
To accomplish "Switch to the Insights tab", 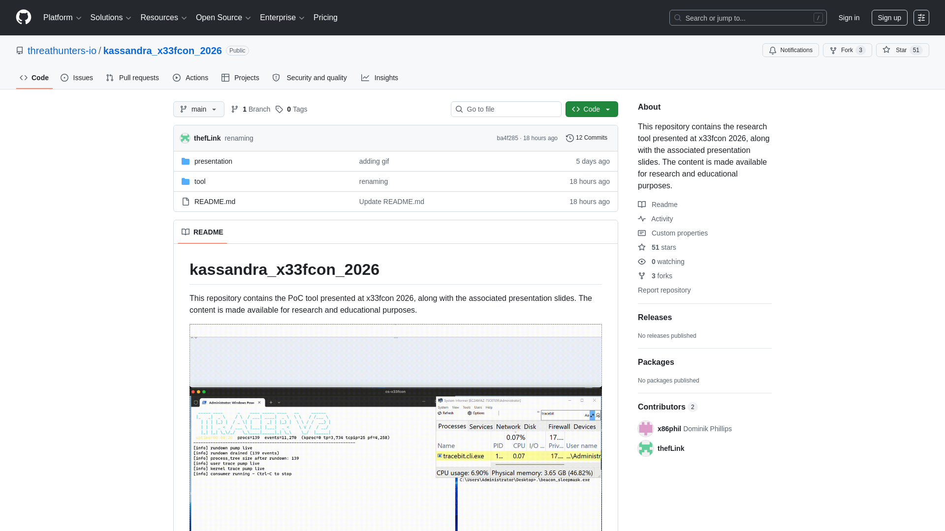I will point(379,78).
